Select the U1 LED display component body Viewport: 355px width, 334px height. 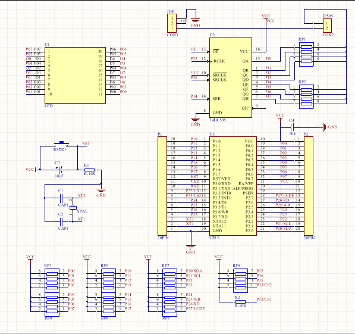[75, 75]
